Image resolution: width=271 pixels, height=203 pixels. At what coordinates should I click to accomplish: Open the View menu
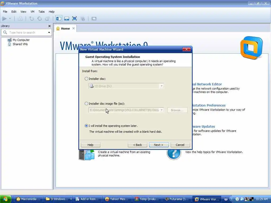click(23, 12)
